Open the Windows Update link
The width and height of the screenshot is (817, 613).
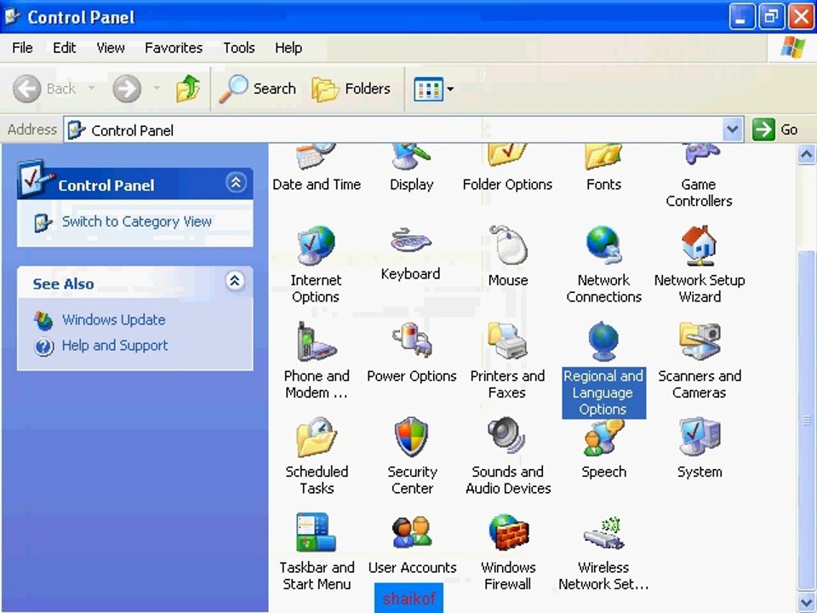(x=113, y=319)
